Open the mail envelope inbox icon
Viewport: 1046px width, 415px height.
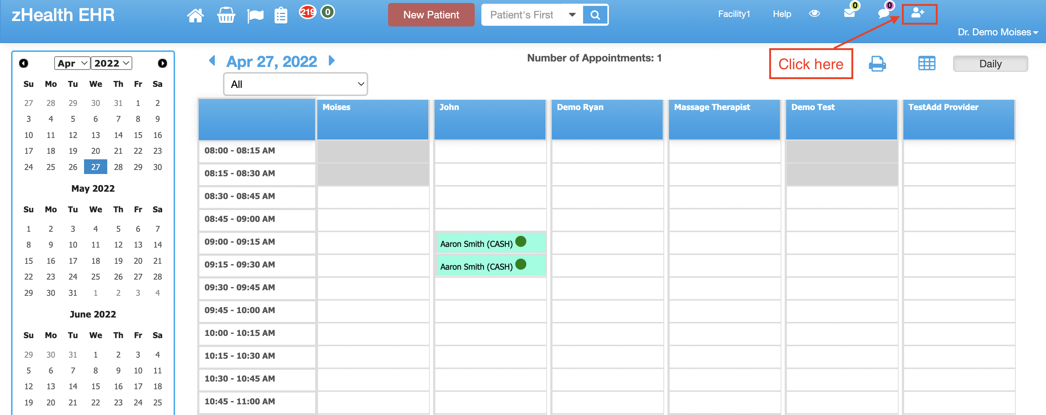pyautogui.click(x=849, y=13)
